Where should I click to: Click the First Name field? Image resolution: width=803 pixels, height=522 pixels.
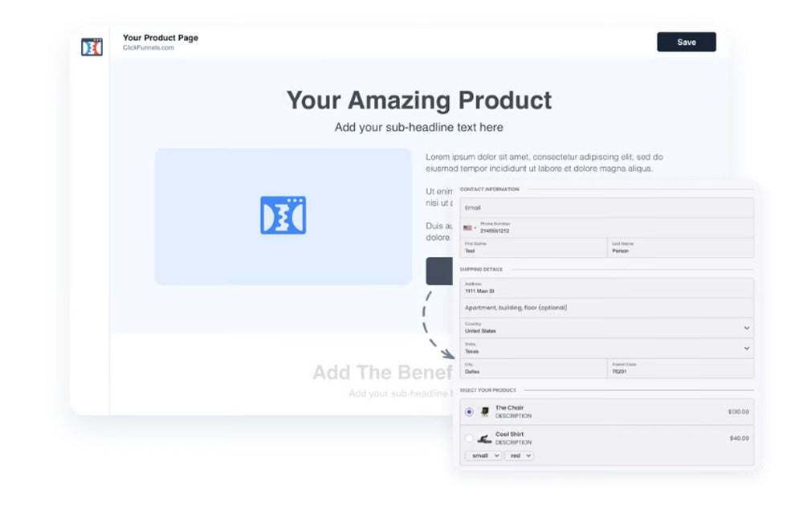(533, 247)
